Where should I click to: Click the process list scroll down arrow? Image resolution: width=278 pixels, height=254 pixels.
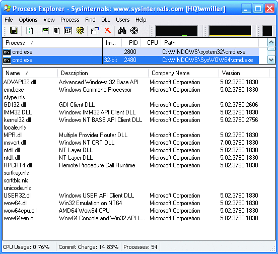tap(271, 60)
